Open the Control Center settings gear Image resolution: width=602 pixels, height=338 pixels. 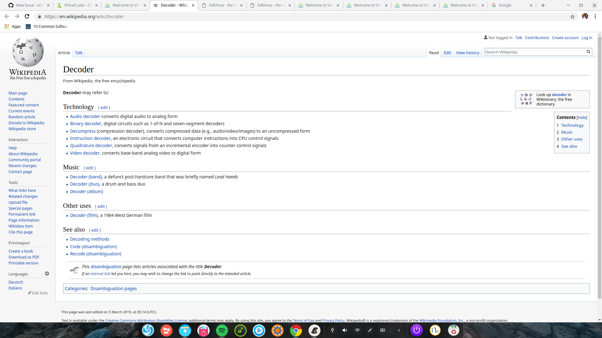[277, 330]
